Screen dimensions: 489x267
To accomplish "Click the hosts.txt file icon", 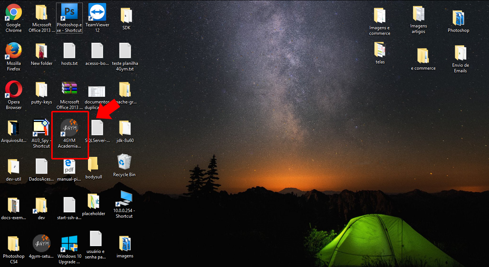I will (x=69, y=51).
